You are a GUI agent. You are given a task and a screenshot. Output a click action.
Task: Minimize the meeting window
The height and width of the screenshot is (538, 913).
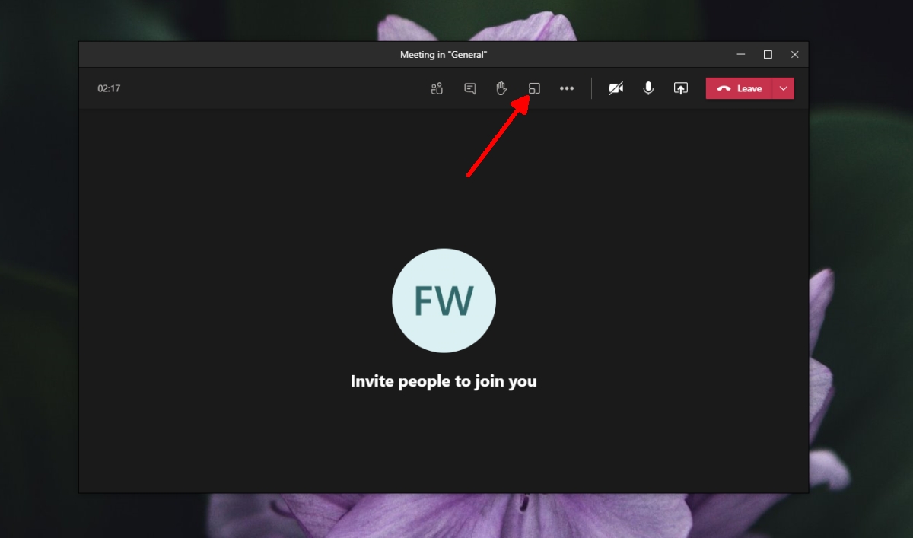(x=741, y=55)
